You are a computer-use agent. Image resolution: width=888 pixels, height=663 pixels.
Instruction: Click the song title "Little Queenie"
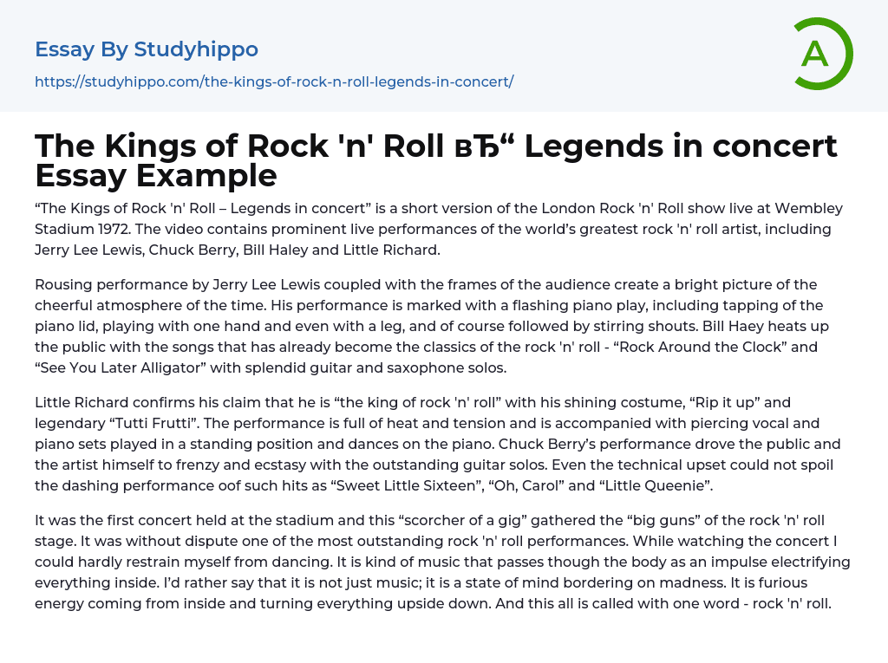pos(655,485)
